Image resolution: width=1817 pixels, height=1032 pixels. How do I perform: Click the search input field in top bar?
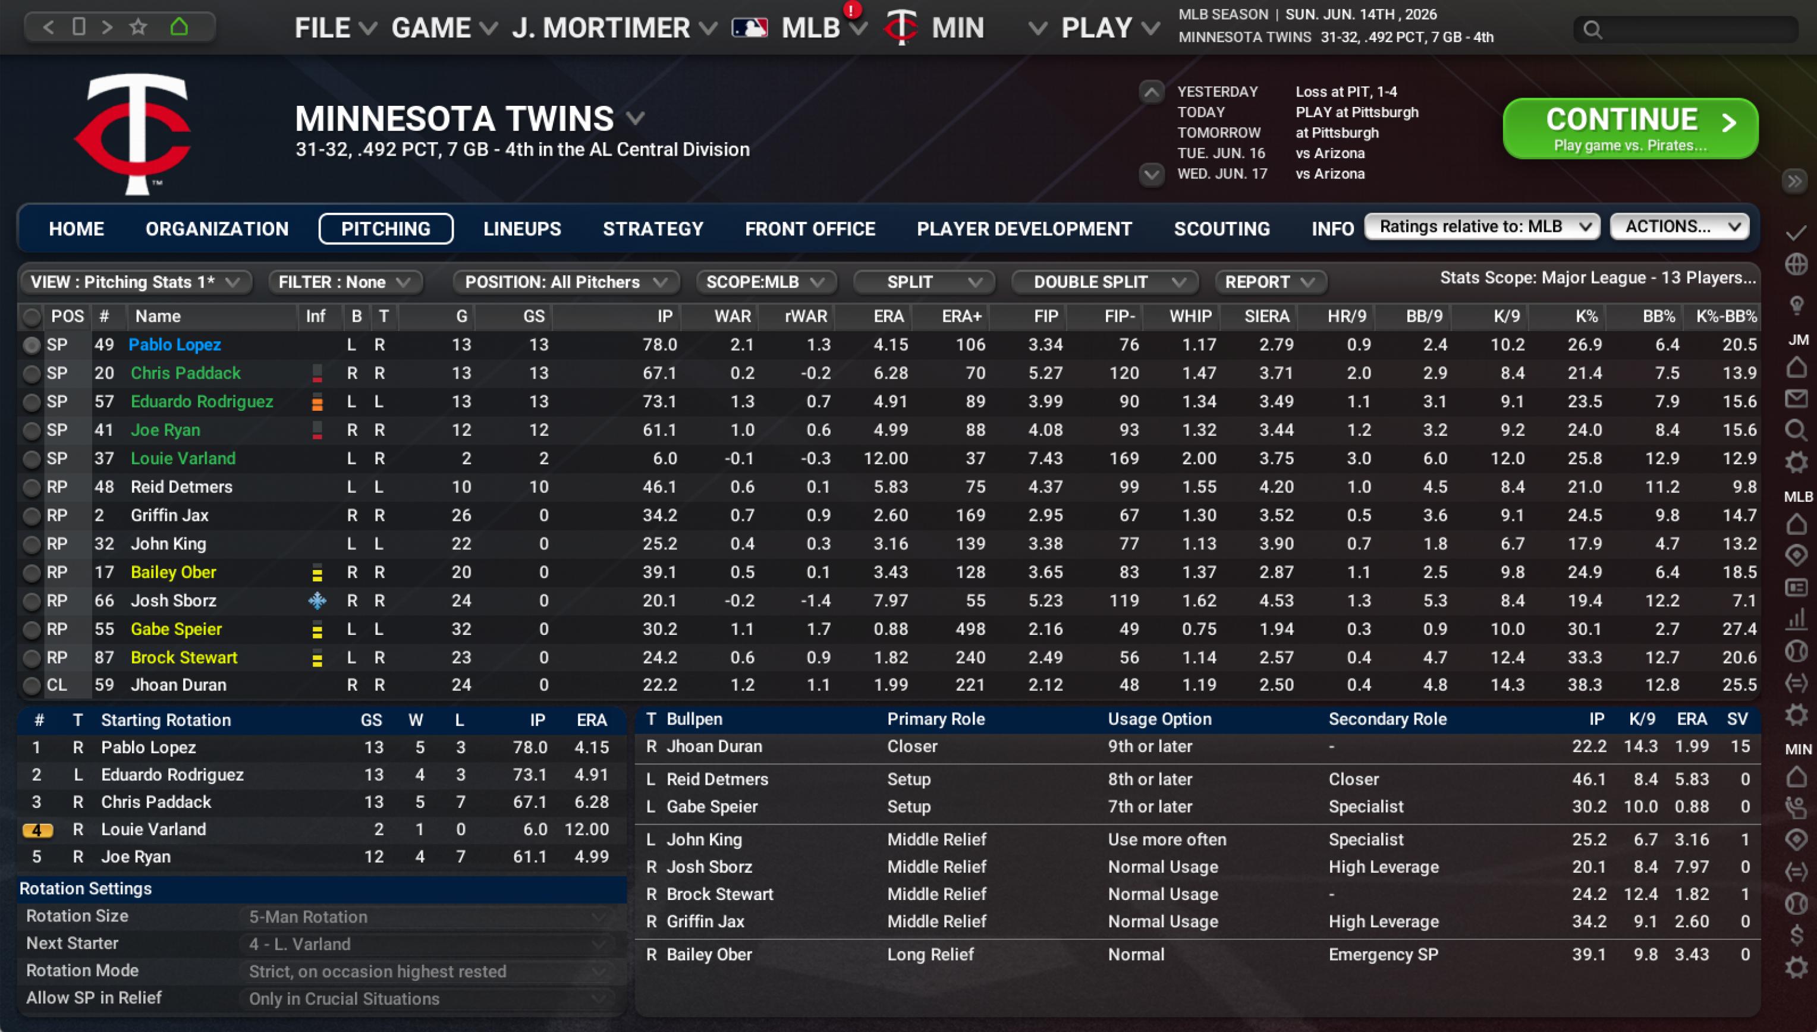tap(1685, 30)
